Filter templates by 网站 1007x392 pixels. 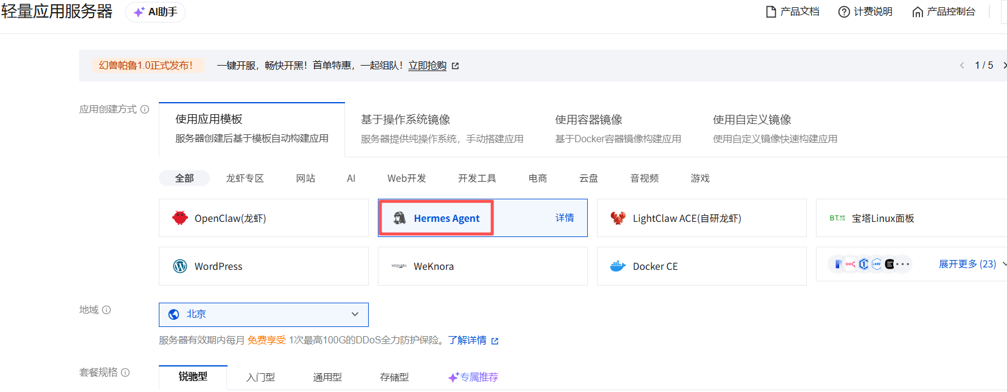(305, 178)
